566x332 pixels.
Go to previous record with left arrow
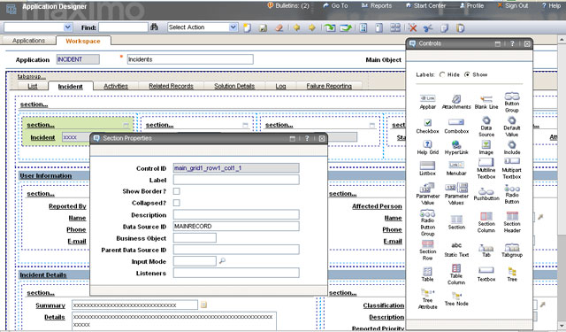pos(296,27)
